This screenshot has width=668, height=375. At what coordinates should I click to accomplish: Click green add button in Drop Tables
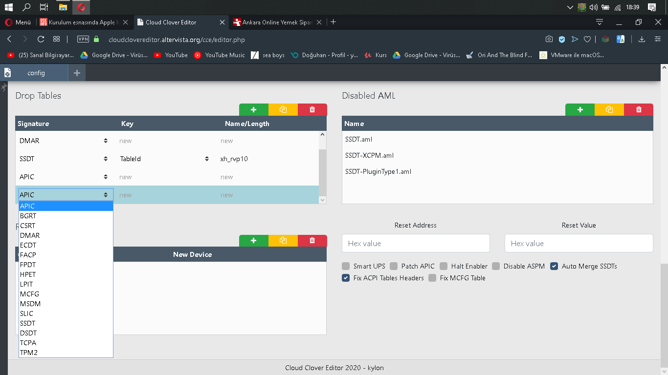(x=253, y=110)
